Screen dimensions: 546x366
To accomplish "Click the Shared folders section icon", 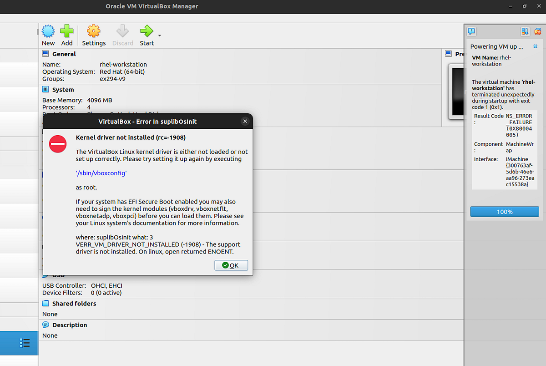I will coord(45,303).
